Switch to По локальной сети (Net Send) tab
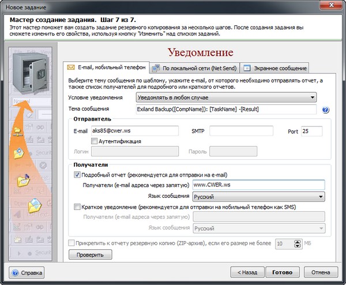Screen dimensions: 346x285 pyautogui.click(x=194, y=67)
